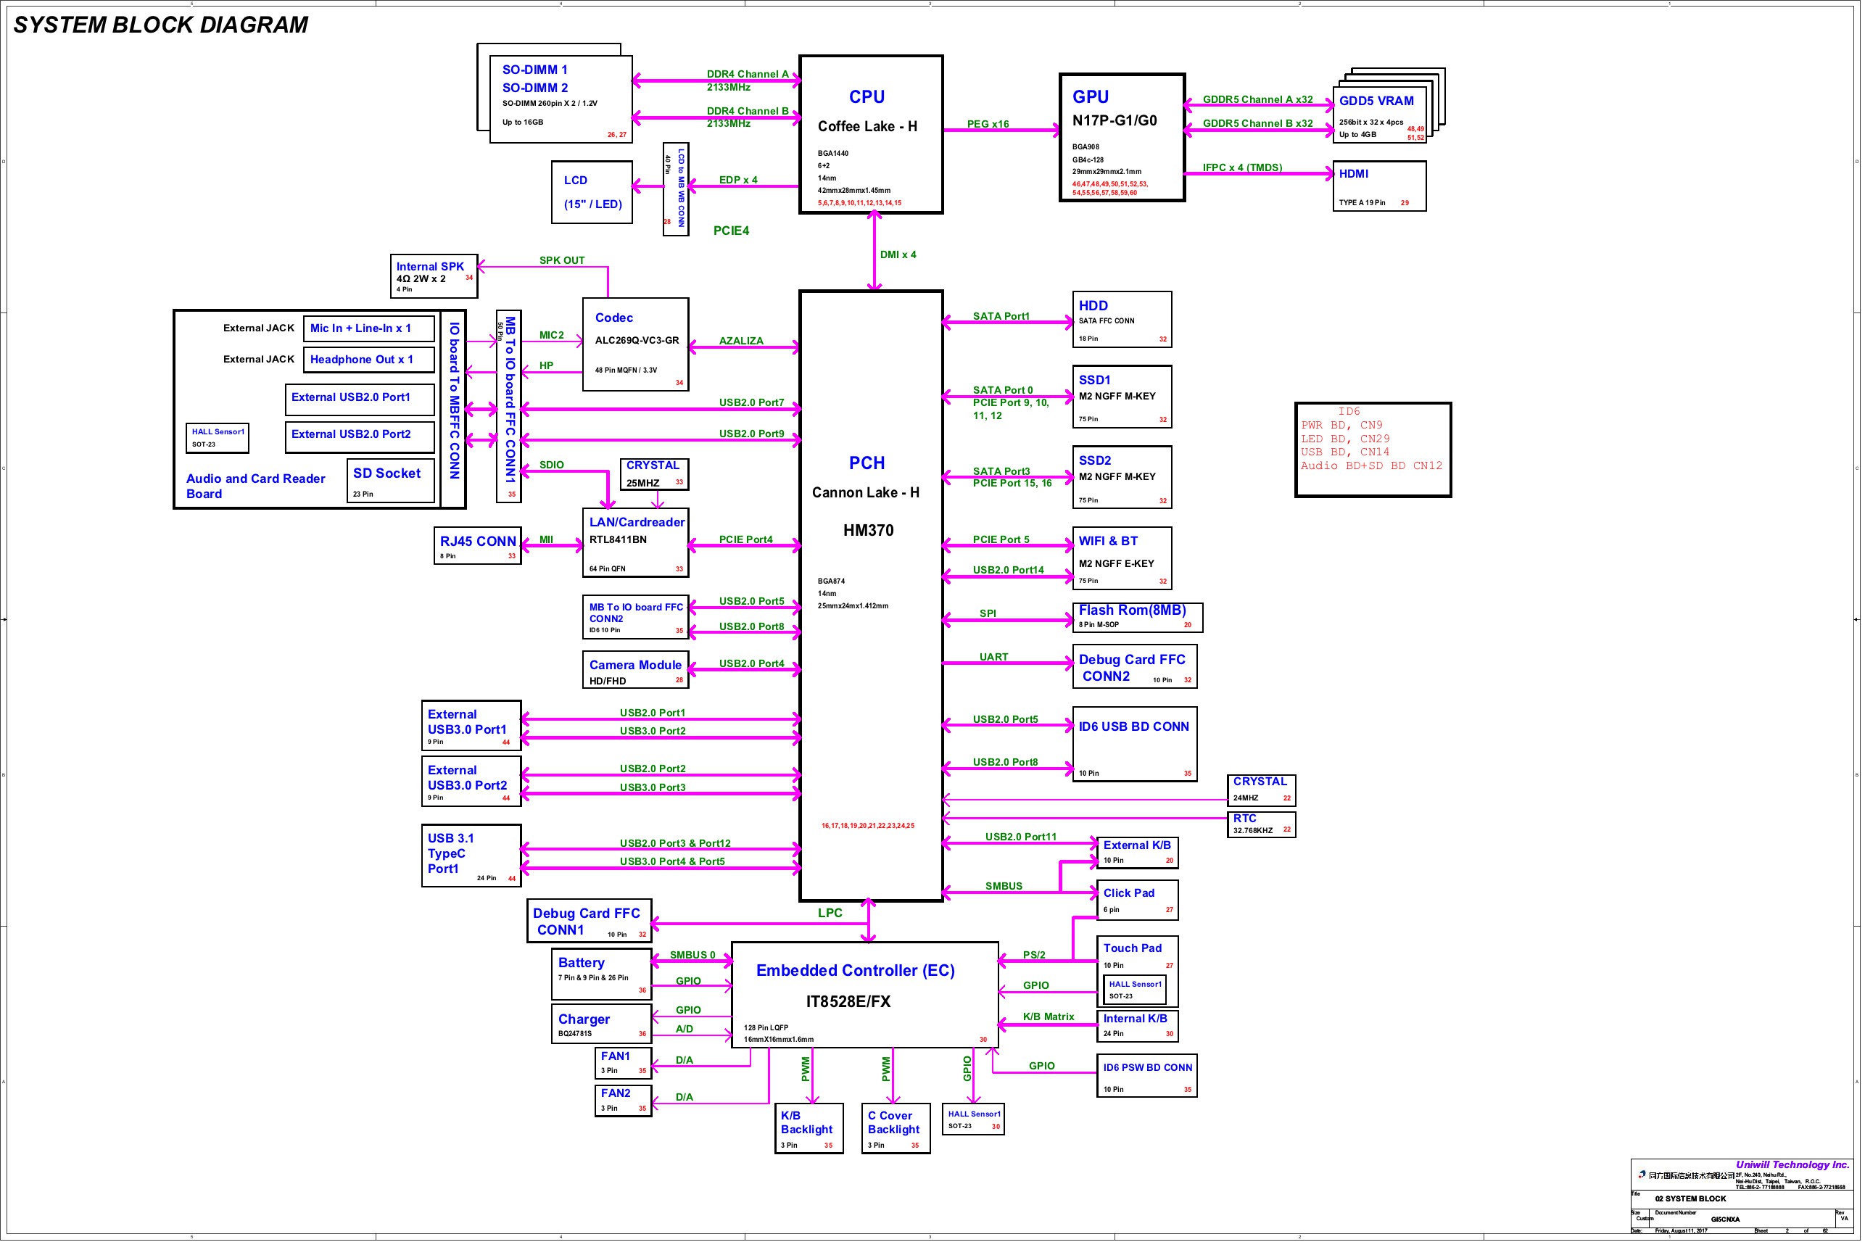Image resolution: width=1865 pixels, height=1242 pixels.
Task: Click the USB 3.1 TypeC Port1 block
Action: [471, 856]
